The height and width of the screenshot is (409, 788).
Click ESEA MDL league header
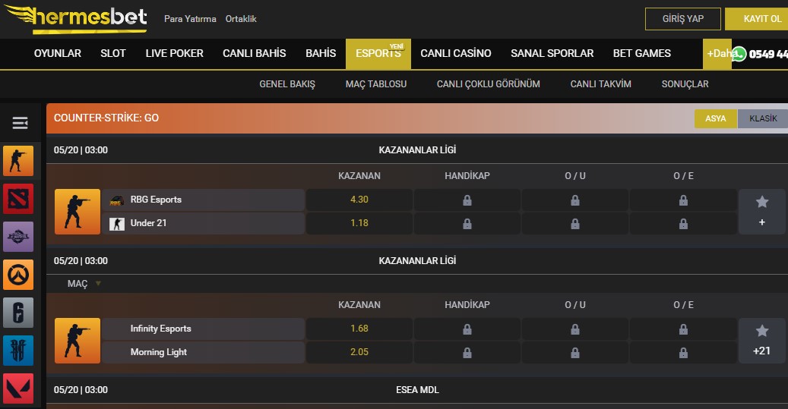click(417, 390)
